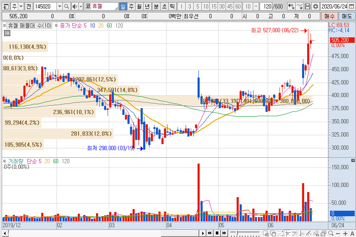Click the scroll-left arrow at bottom-left

(5, 233)
